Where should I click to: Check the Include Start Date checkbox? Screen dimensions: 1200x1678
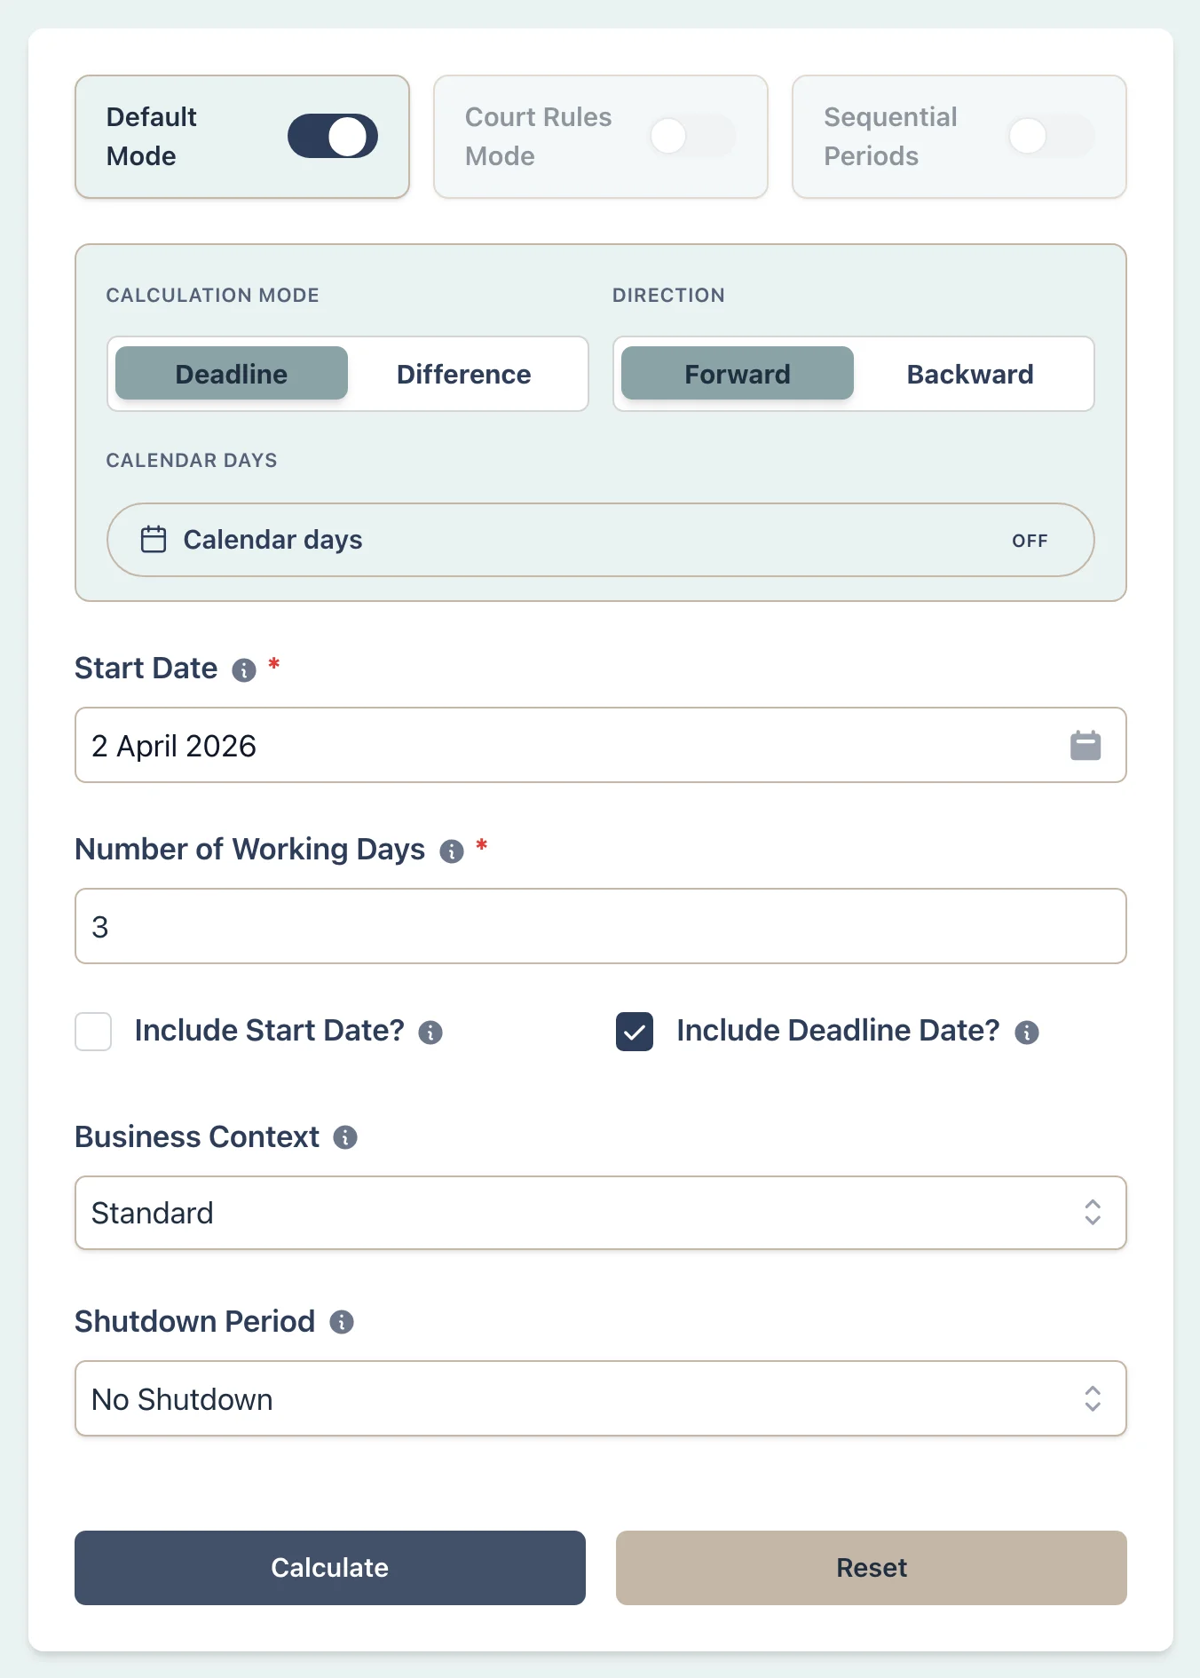tap(92, 1032)
